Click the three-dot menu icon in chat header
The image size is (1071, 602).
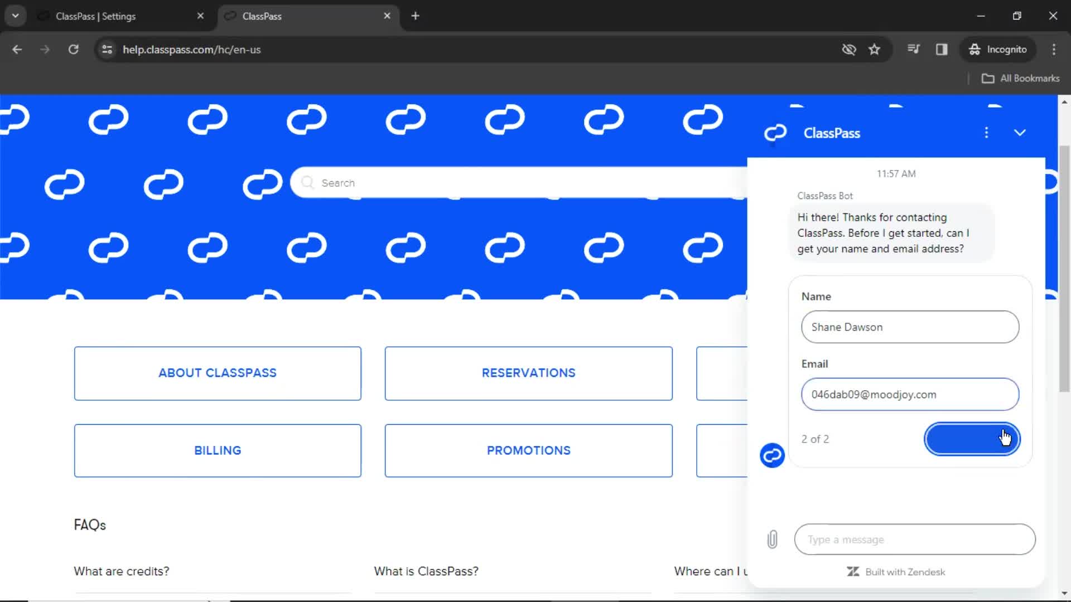point(986,132)
